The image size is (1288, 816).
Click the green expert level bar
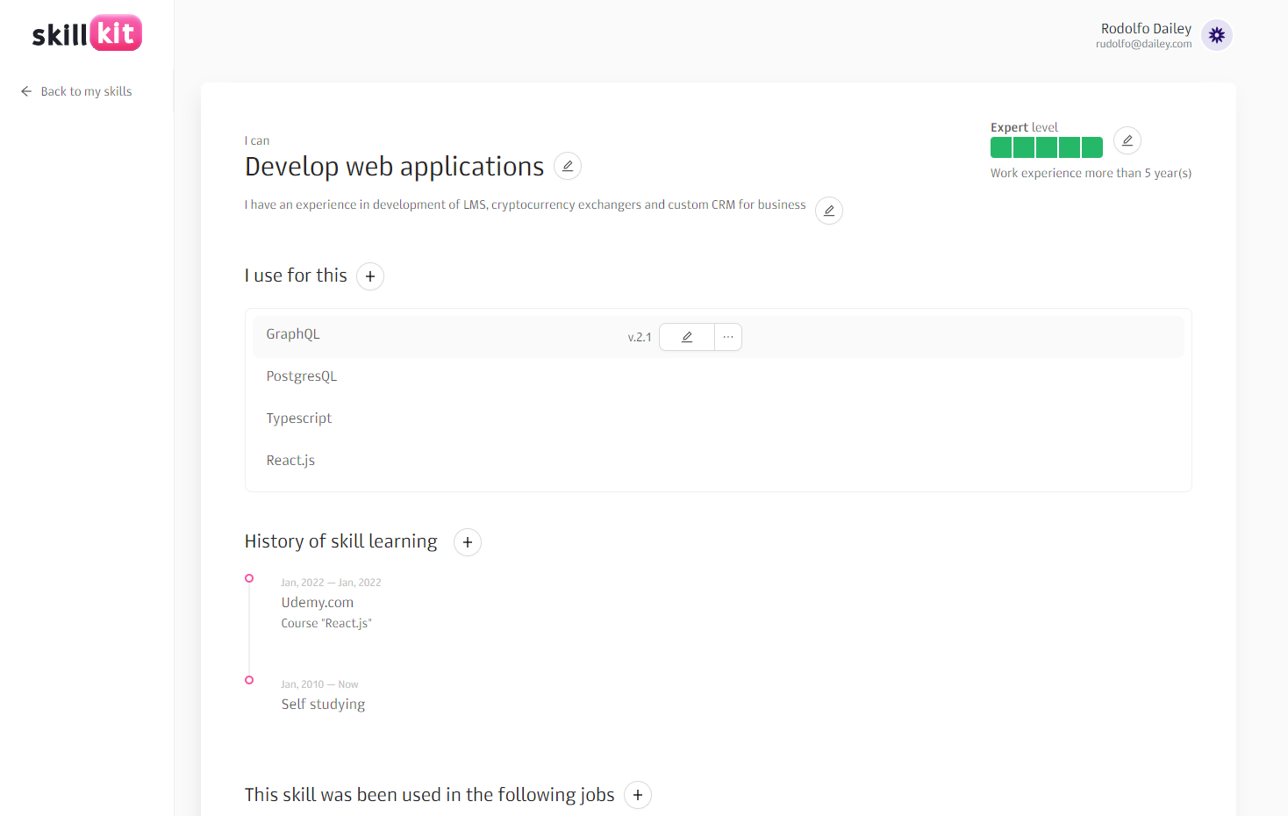tap(1046, 147)
